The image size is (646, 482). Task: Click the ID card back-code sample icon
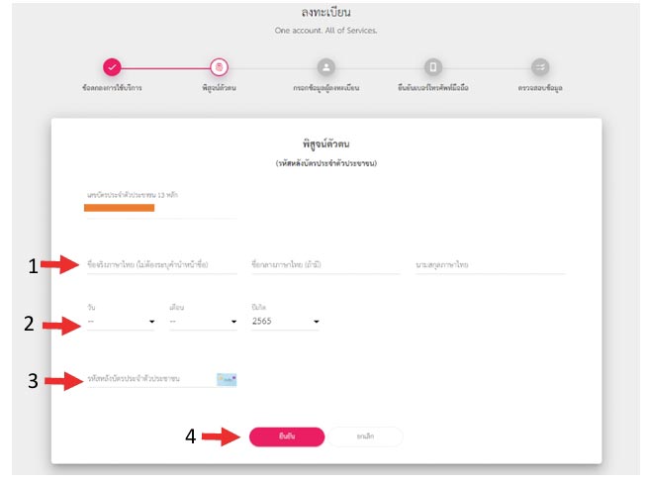(x=229, y=379)
